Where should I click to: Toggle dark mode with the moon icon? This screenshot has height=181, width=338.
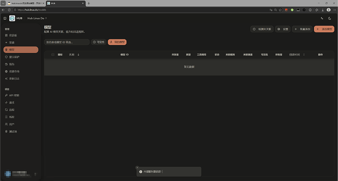coord(330,18)
